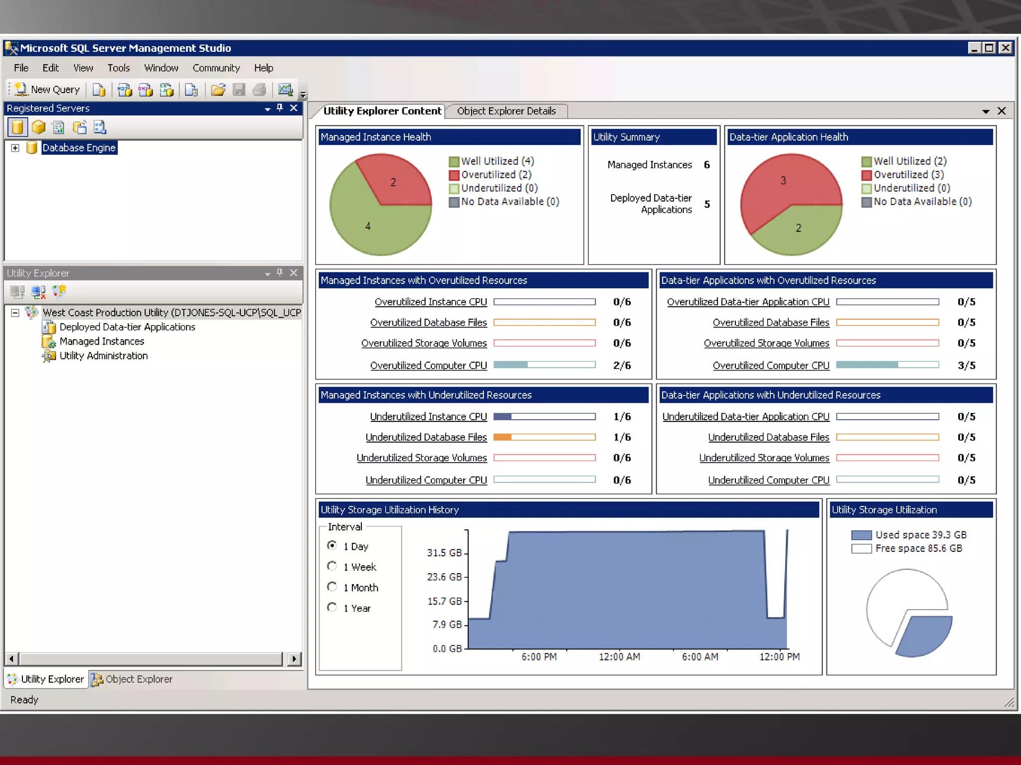Select the 1 Month interval option

point(332,587)
